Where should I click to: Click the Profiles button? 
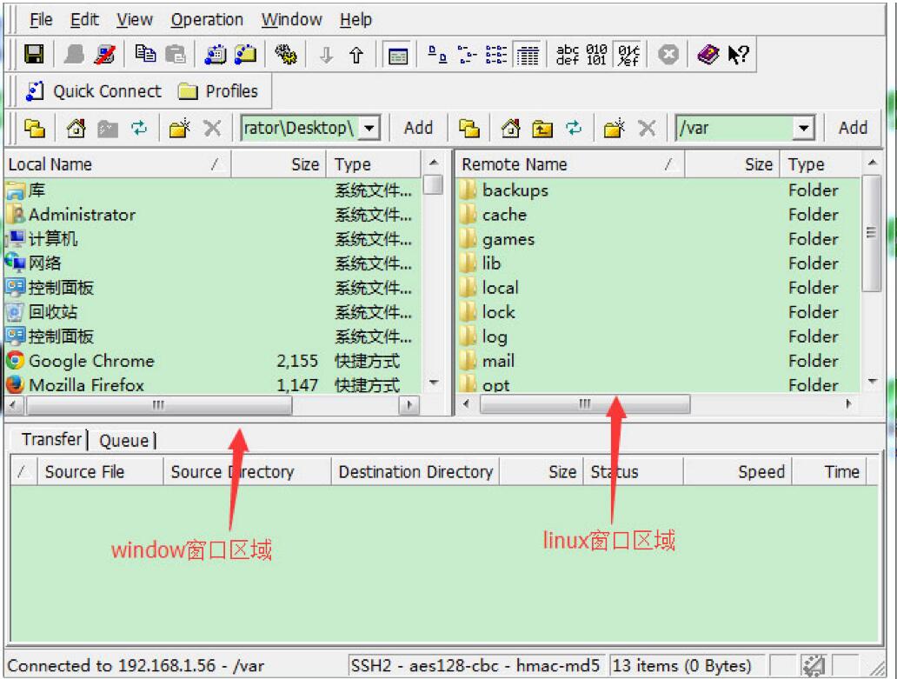[218, 91]
